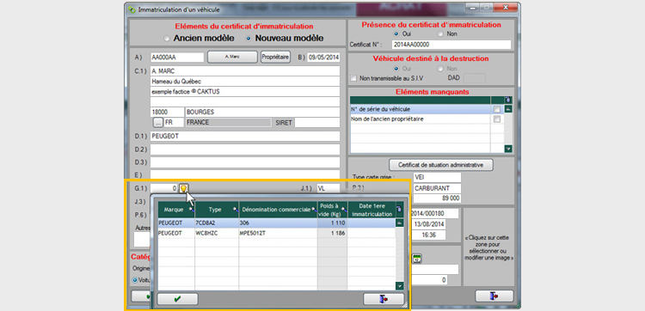Click the name field containing A. MARC

tap(245, 71)
